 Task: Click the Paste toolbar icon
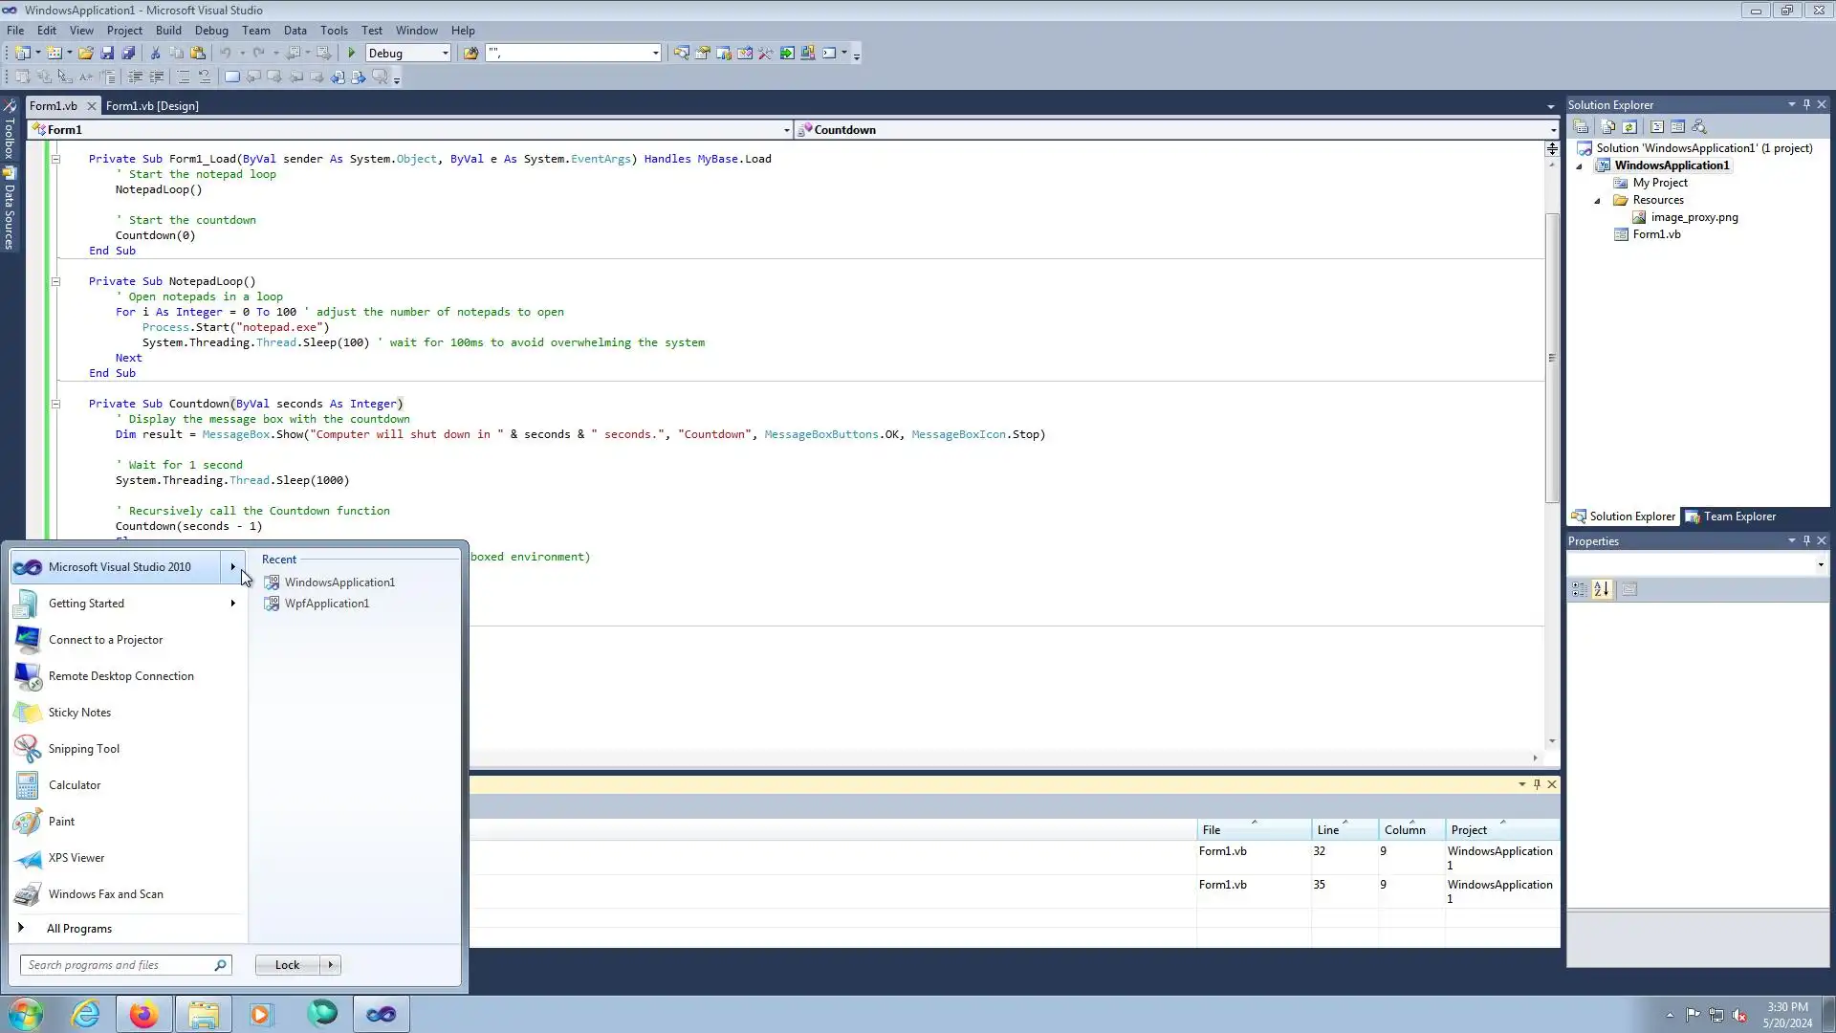tap(198, 54)
